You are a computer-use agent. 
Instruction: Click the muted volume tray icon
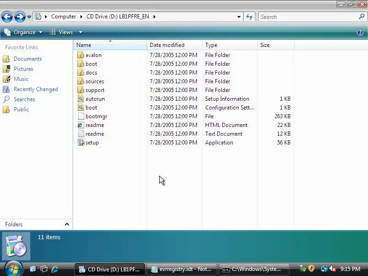point(332,269)
